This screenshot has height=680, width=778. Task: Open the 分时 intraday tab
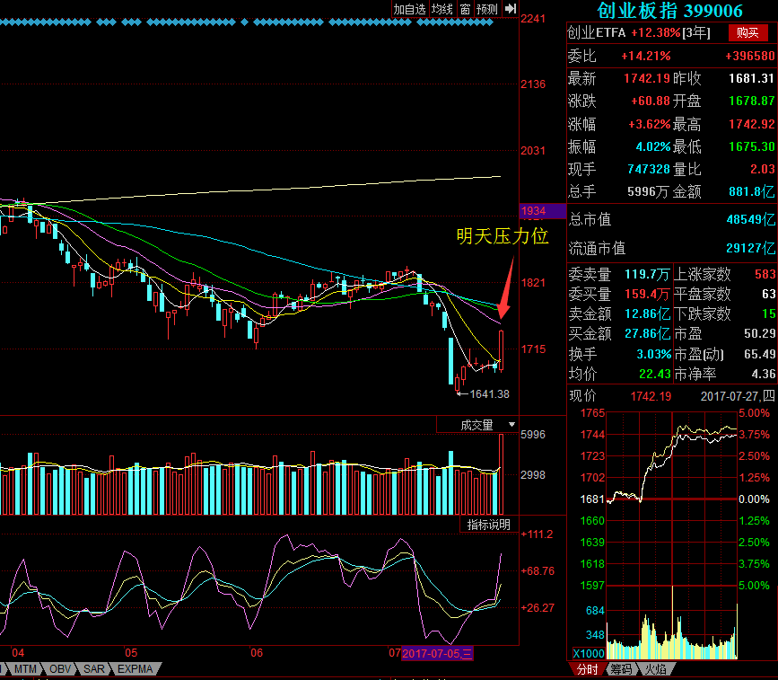click(587, 669)
